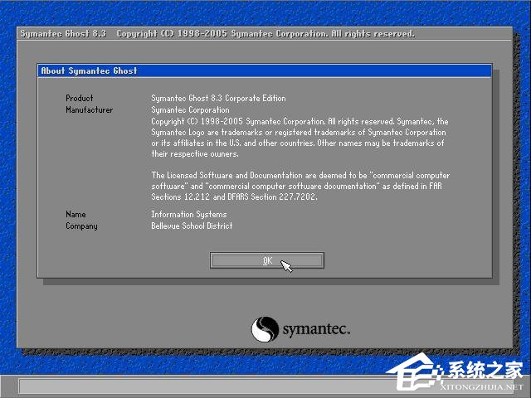Click the Licensed Software and Documentation paragraph

pyautogui.click(x=300, y=187)
